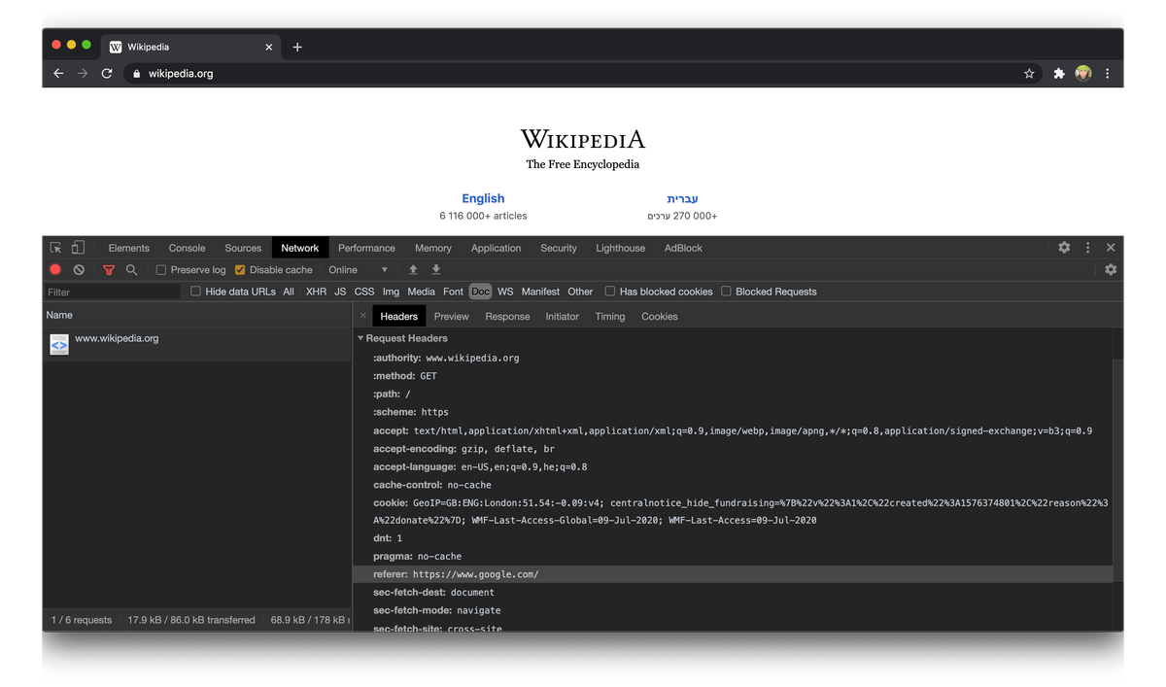Check Hide data URLs
The height and width of the screenshot is (687, 1166).
click(x=195, y=292)
